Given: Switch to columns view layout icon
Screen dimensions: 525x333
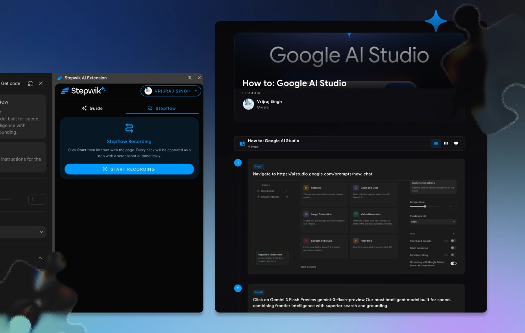Looking at the screenshot, I should (x=446, y=143).
